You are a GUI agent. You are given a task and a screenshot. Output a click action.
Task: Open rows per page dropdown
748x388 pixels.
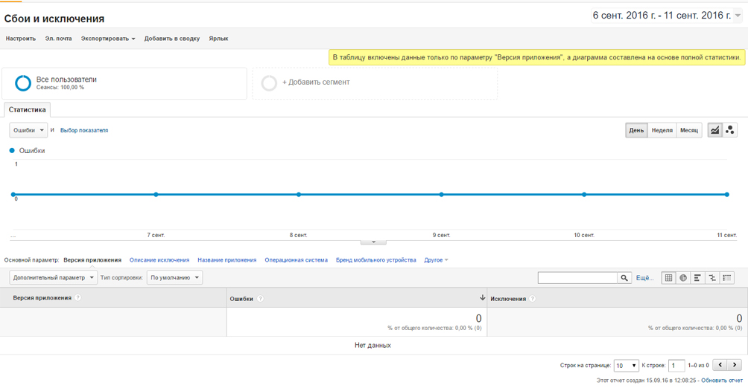click(626, 366)
